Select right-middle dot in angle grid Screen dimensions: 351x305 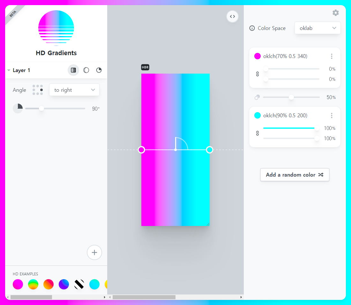click(41, 90)
